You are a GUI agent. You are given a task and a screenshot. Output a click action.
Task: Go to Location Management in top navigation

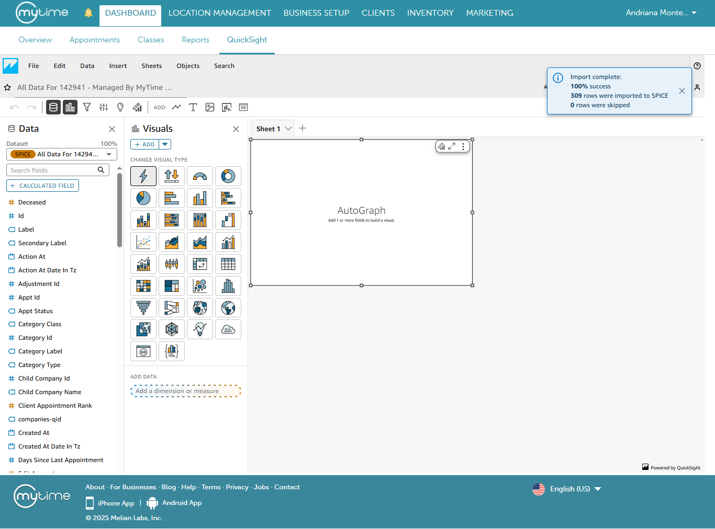click(x=220, y=13)
